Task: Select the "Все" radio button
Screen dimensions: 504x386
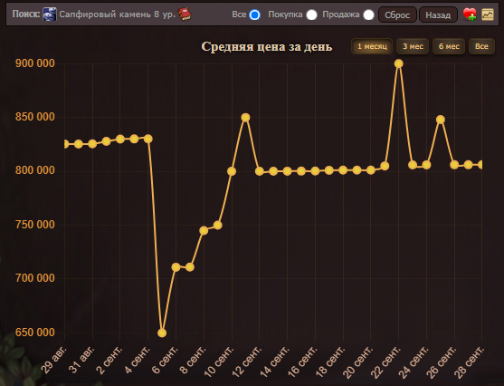Action: 254,14
